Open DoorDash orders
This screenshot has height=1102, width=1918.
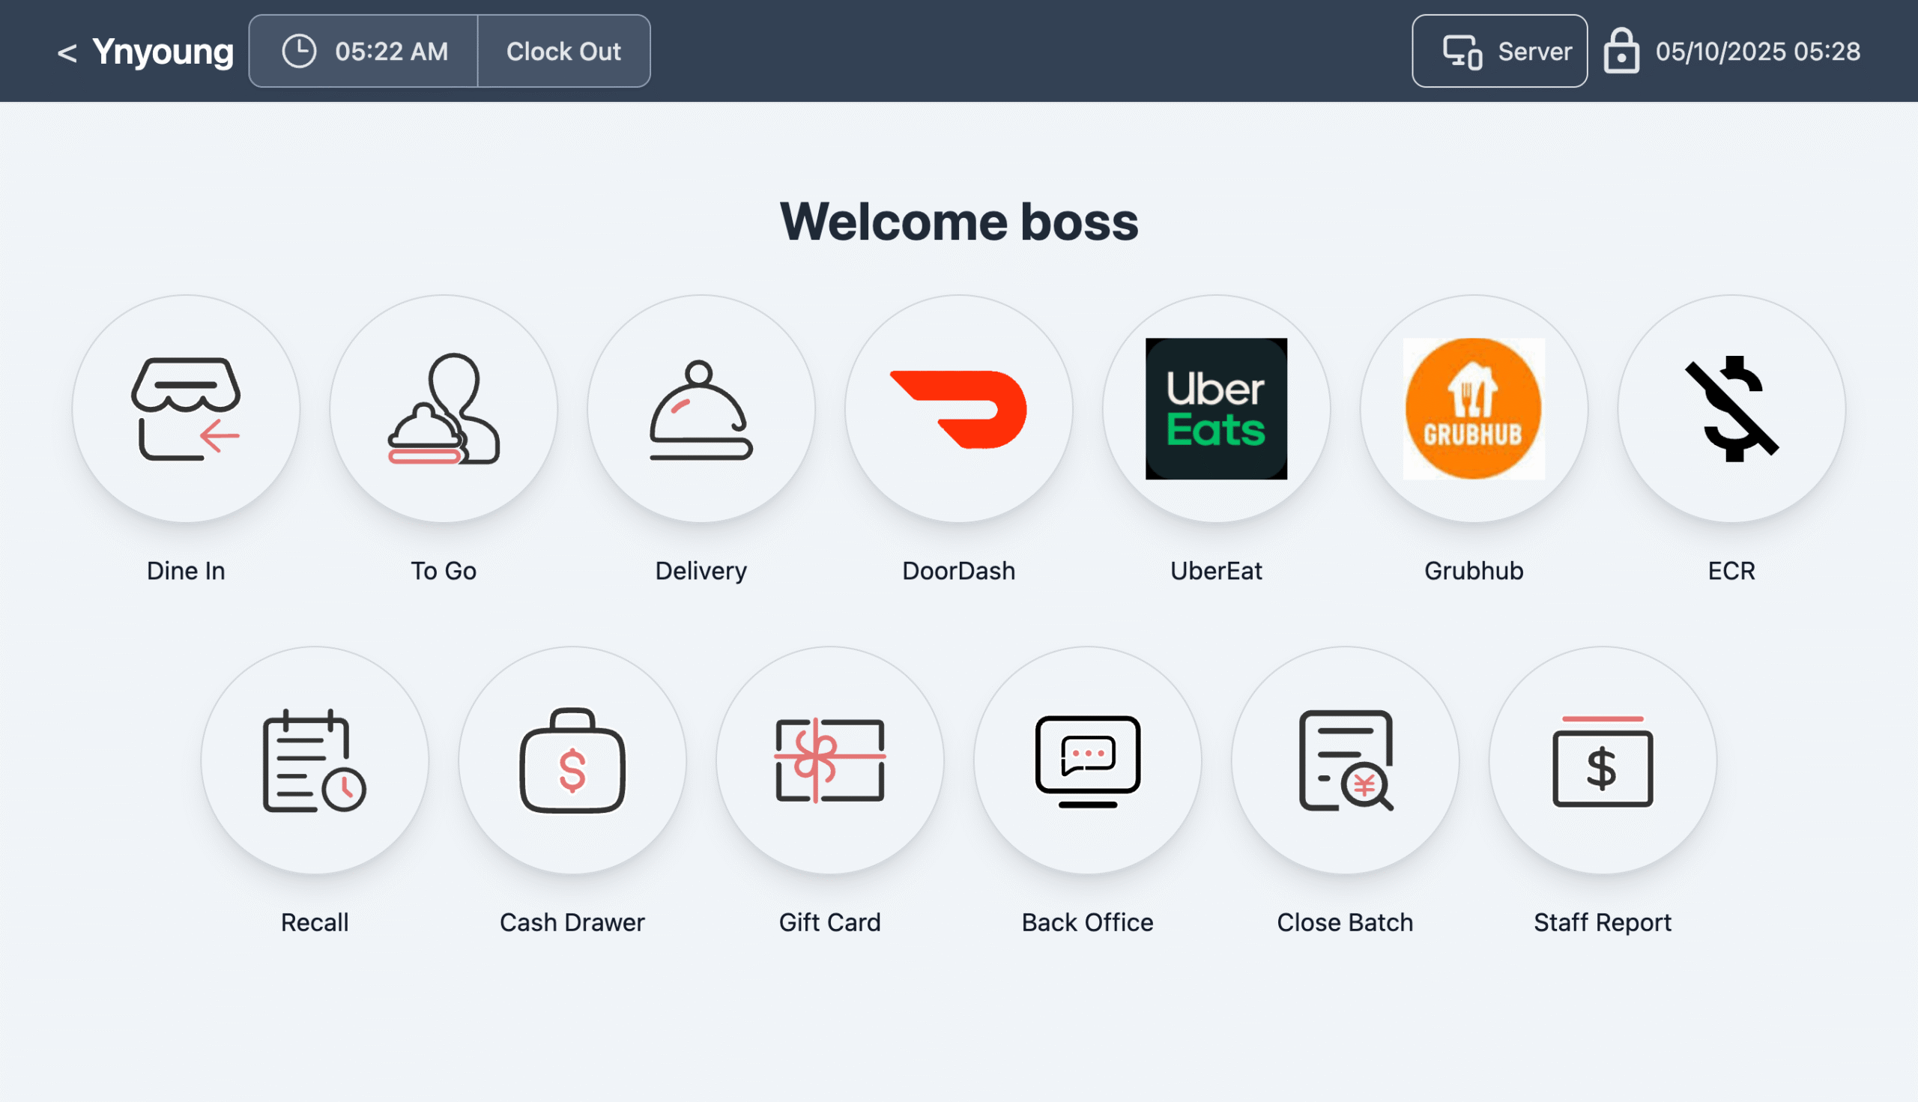pos(958,409)
